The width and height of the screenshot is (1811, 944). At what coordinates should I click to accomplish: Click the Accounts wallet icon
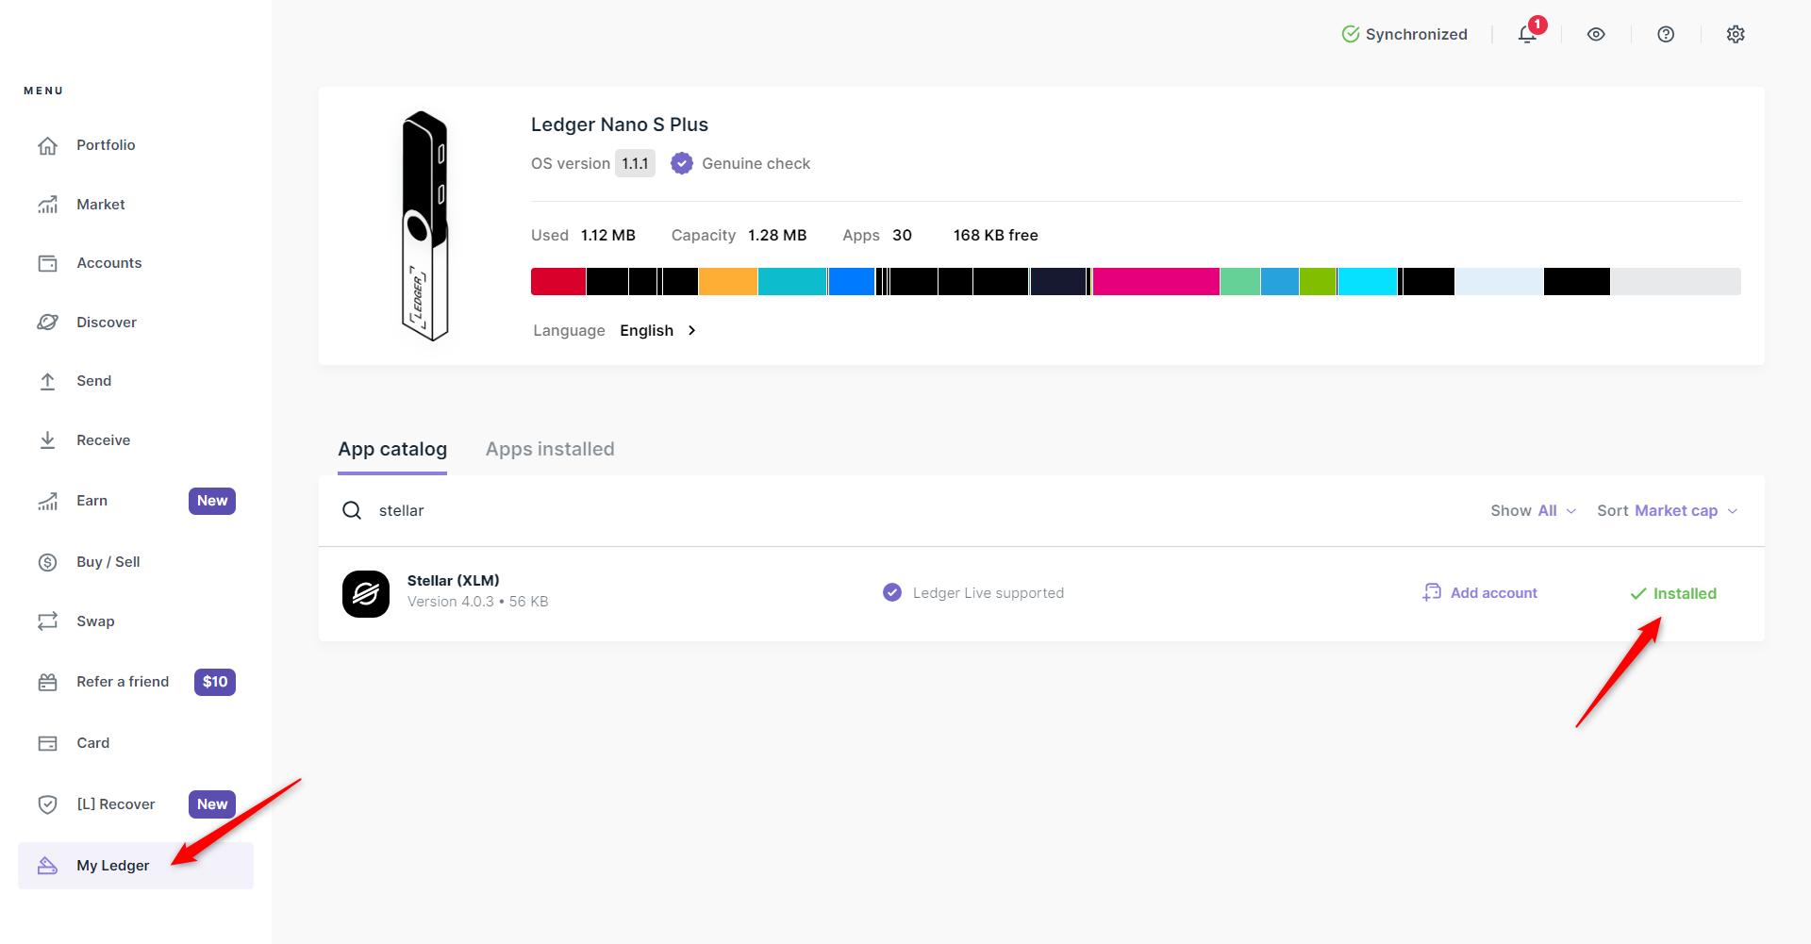[48, 263]
